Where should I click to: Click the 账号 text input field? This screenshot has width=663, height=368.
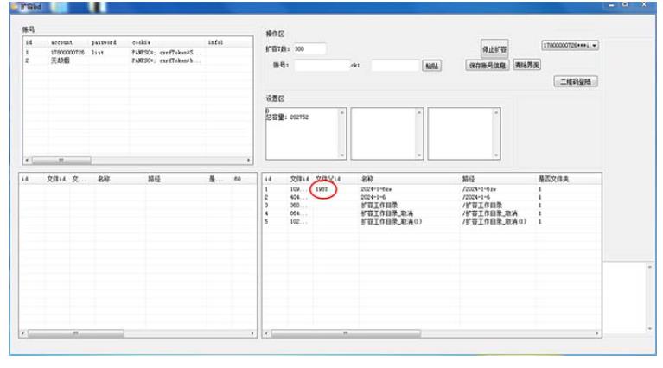pyautogui.click(x=321, y=65)
